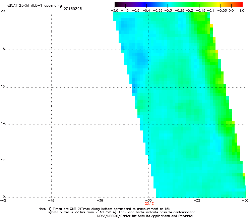Screen dimensions: 248x218
Task: Click the longitude axis label -42
Action: tap(51, 201)
